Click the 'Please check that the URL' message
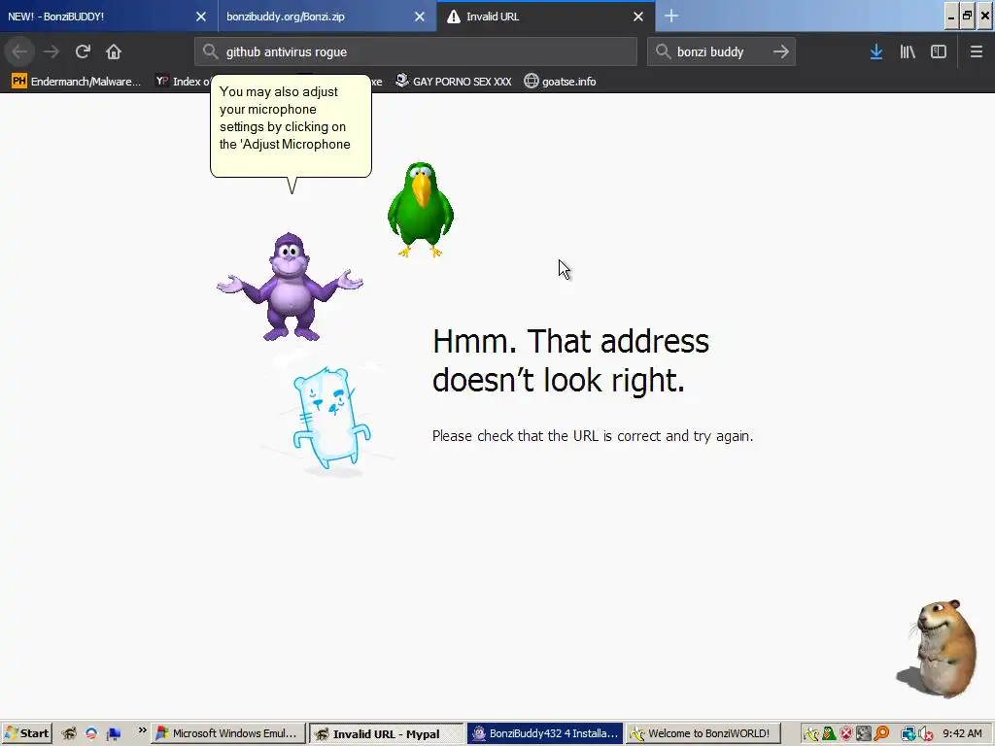The width and height of the screenshot is (995, 746). (592, 436)
